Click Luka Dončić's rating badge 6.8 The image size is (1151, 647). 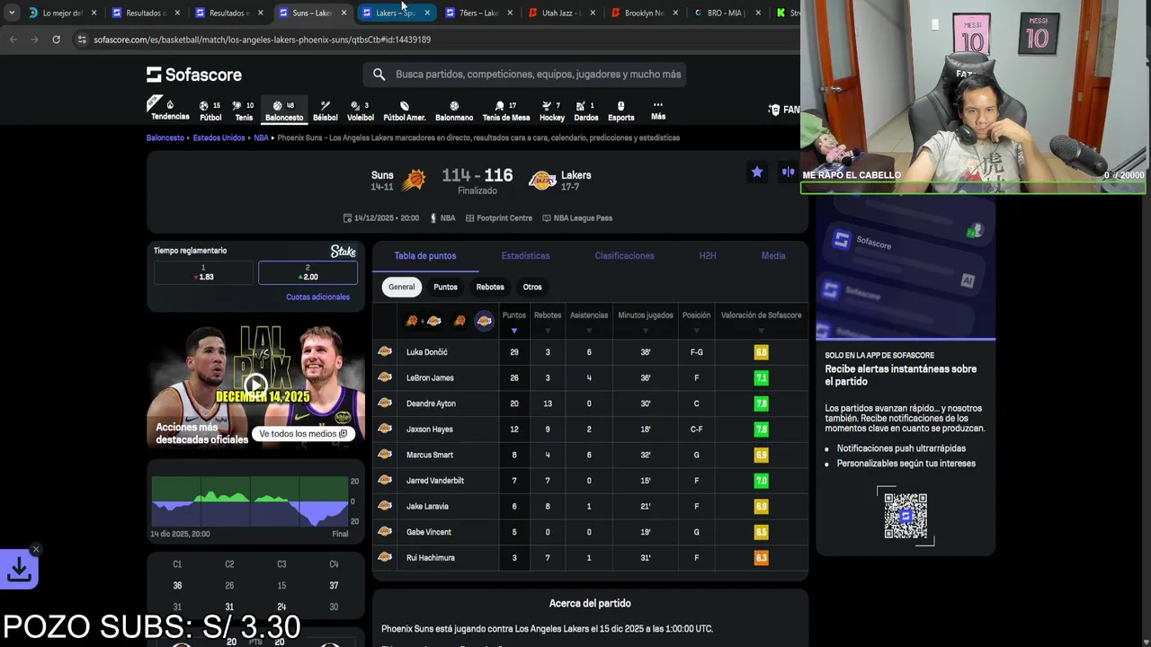click(761, 352)
